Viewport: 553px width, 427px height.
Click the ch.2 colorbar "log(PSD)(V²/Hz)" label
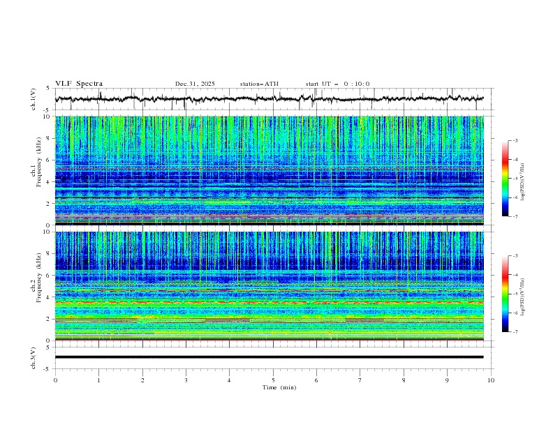(523, 297)
